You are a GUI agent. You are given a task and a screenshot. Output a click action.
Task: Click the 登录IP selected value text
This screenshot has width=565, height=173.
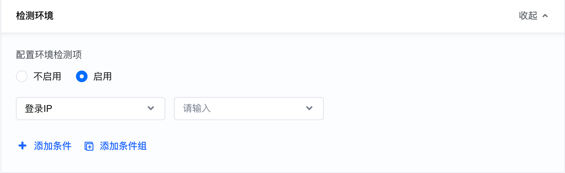tap(39, 108)
